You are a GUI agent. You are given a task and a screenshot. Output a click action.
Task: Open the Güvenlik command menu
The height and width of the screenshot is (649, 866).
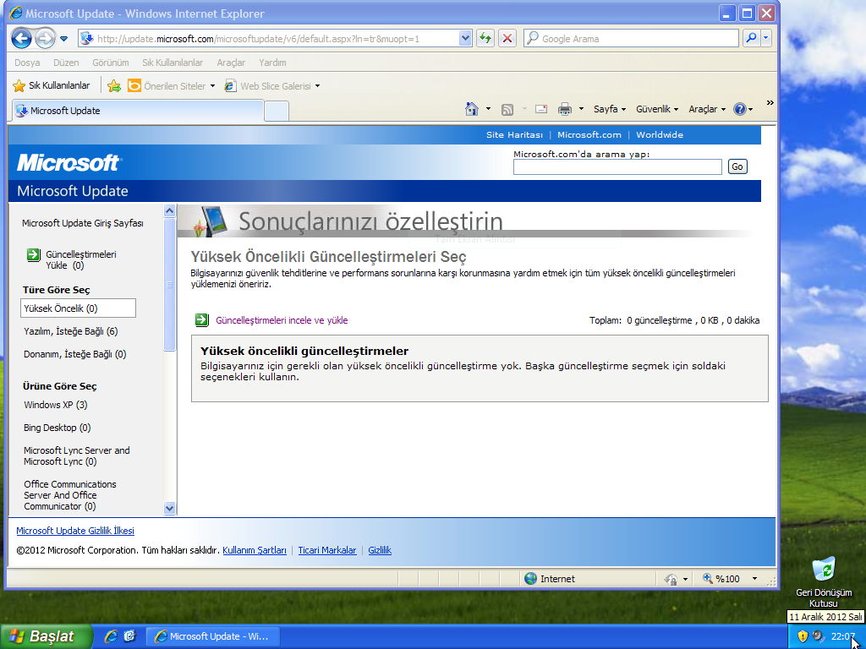click(x=656, y=109)
